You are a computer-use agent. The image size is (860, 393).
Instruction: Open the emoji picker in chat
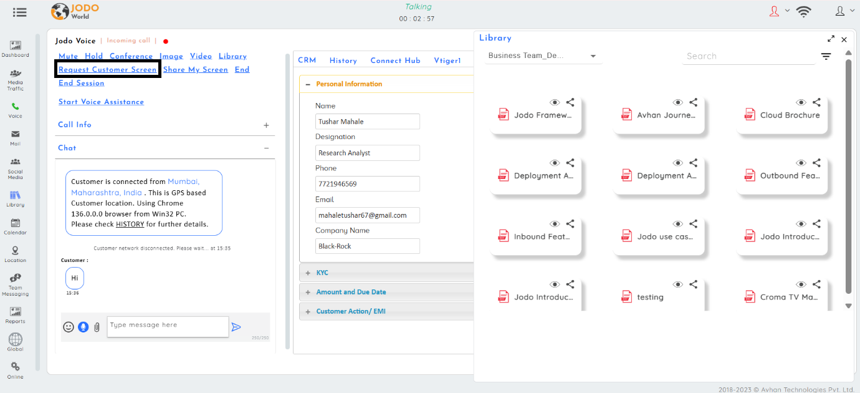69,327
